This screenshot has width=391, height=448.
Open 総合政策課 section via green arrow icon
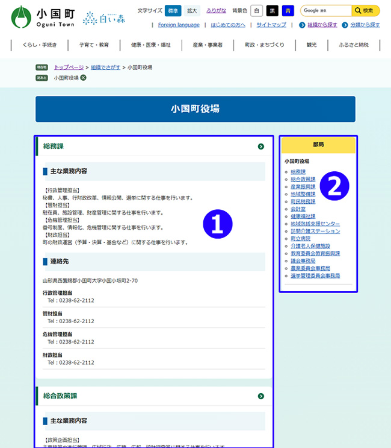260,396
